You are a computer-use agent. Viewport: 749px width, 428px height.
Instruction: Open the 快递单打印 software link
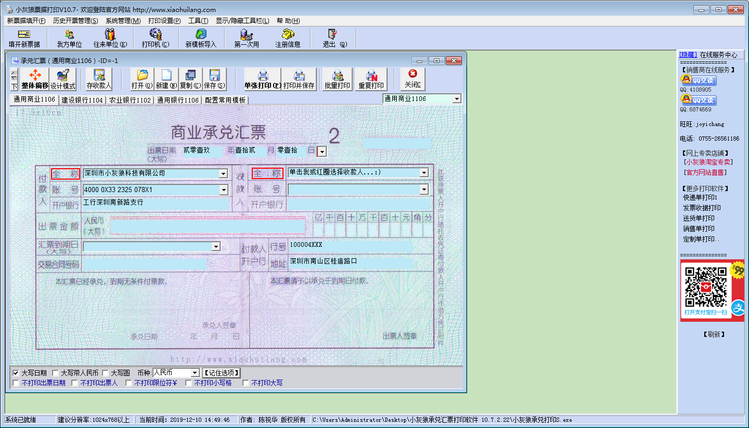click(700, 197)
